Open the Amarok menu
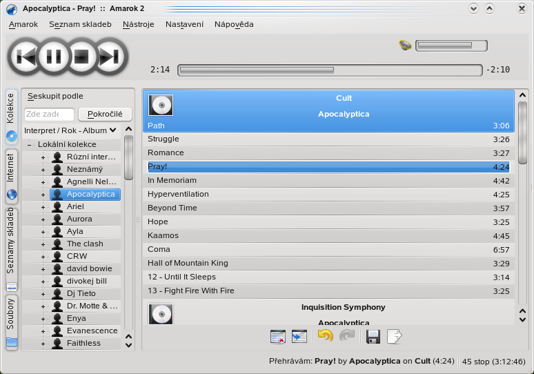Image resolution: width=534 pixels, height=374 pixels. point(23,25)
